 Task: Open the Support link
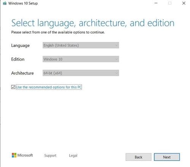[50, 156]
